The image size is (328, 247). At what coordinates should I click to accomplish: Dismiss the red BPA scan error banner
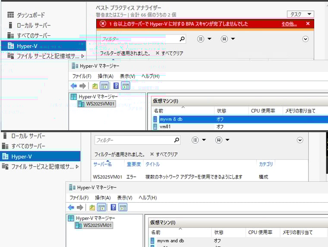pyautogui.click(x=308, y=24)
